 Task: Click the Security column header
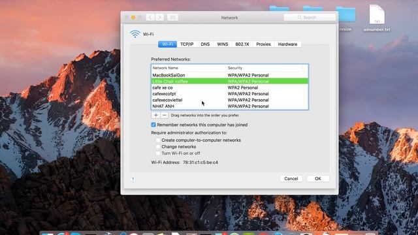(265, 68)
